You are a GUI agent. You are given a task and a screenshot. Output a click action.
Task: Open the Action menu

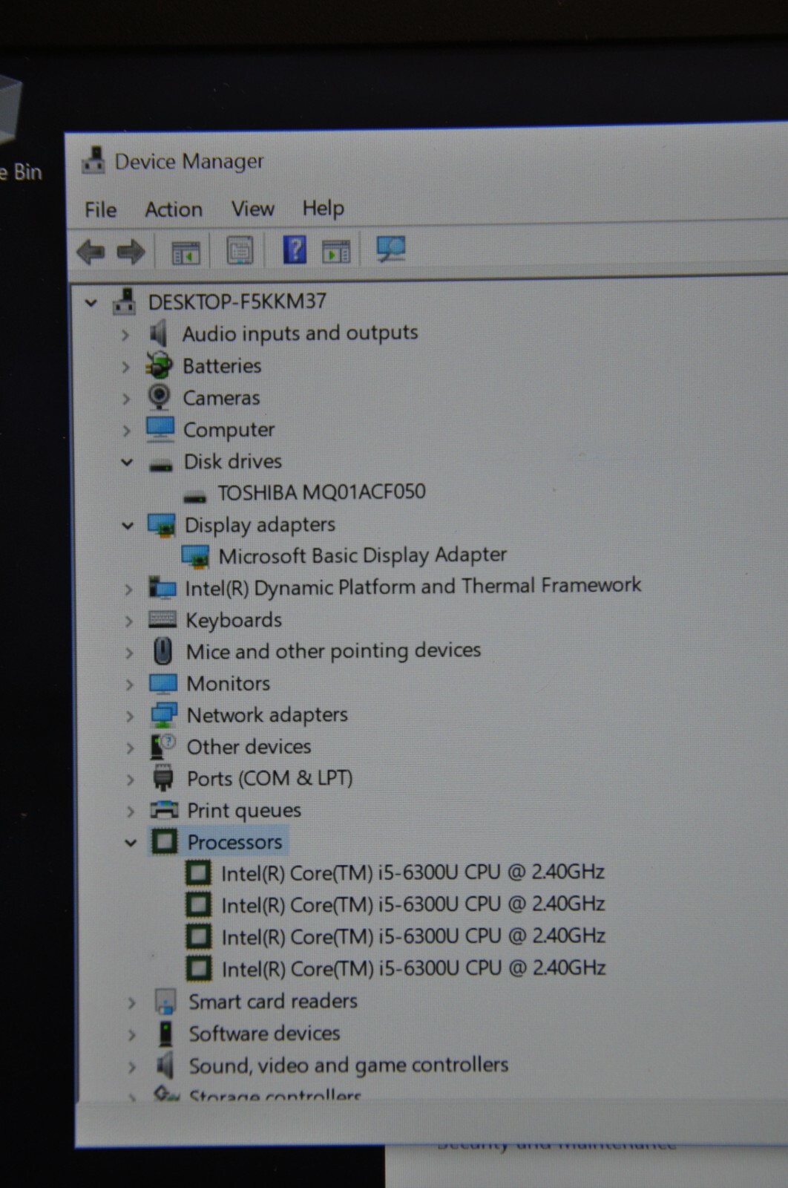point(174,209)
